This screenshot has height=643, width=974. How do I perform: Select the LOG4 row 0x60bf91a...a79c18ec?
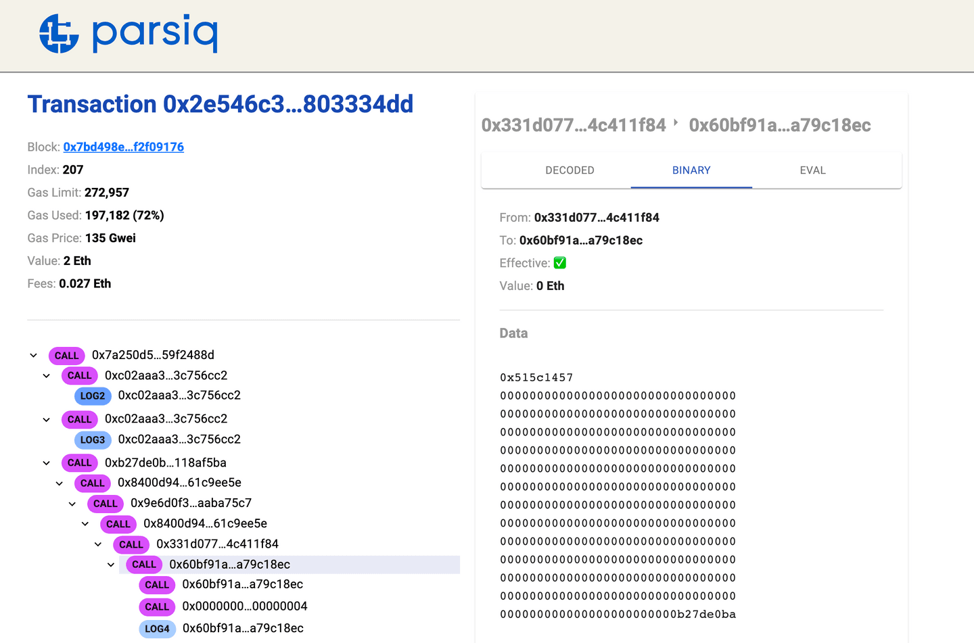click(x=243, y=628)
